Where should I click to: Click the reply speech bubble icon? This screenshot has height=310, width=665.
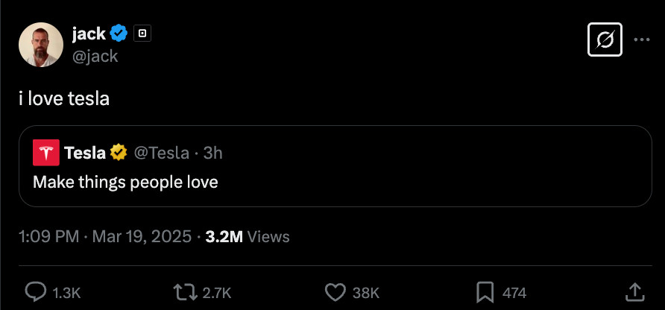tap(35, 292)
